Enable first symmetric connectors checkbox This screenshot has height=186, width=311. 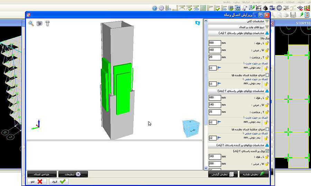pyautogui.click(x=267, y=75)
